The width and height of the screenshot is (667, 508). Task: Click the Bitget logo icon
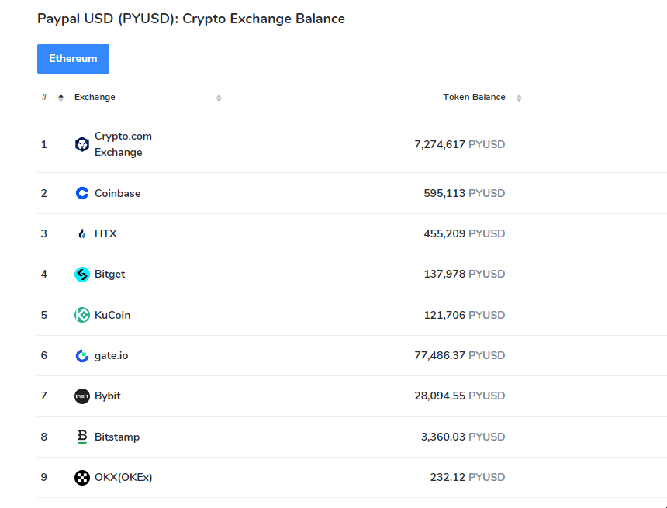(x=82, y=275)
